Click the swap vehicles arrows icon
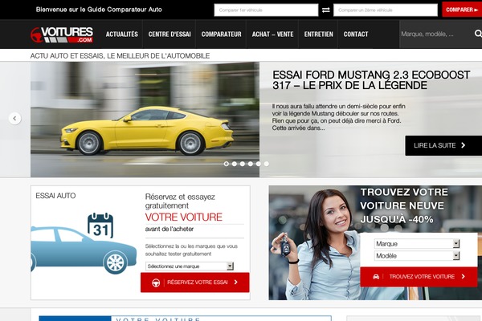The height and width of the screenshot is (321, 482). (x=326, y=10)
